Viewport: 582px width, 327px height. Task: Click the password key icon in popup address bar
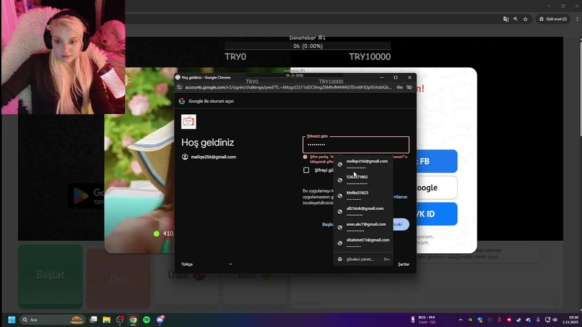(x=400, y=87)
